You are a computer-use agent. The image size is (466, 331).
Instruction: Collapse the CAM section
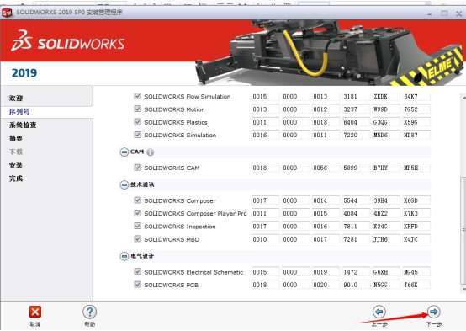coord(124,152)
